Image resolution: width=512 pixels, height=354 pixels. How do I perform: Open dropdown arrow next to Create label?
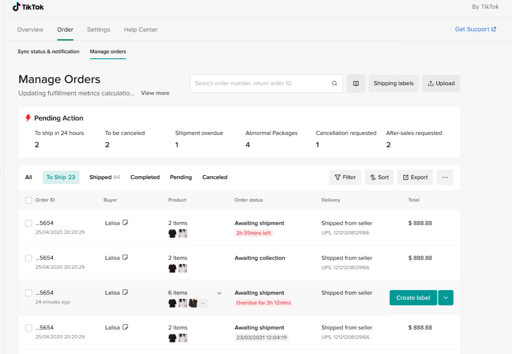[x=446, y=298]
